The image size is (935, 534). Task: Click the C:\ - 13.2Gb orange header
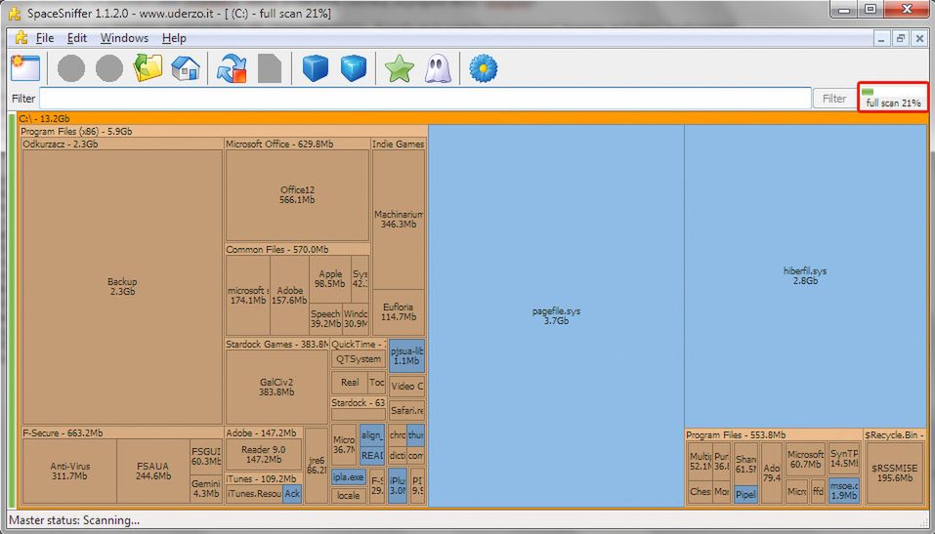pyautogui.click(x=472, y=118)
